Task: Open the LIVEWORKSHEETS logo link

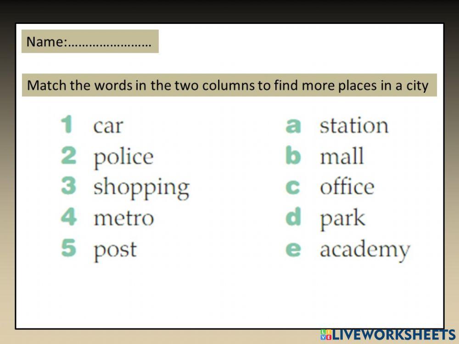Action: coord(387,334)
